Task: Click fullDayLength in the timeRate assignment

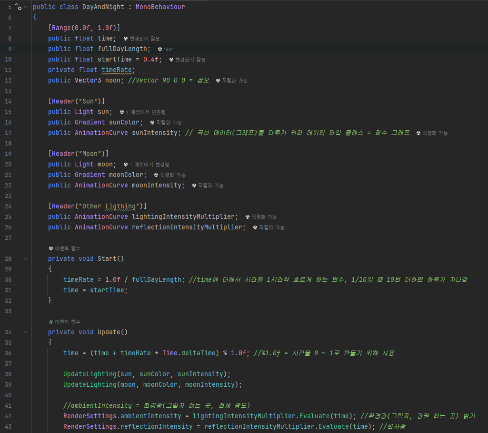Action: coord(157,279)
